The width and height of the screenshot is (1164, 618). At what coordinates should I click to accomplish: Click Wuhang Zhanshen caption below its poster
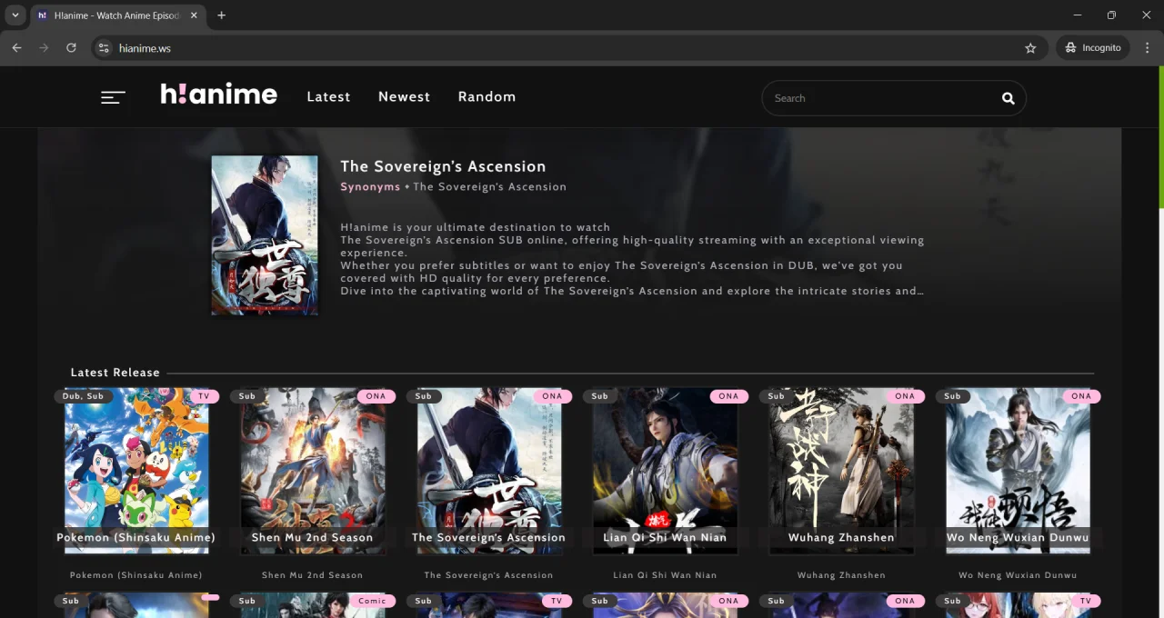(x=842, y=575)
